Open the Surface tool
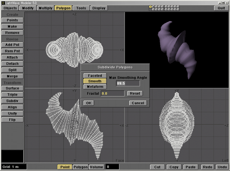This screenshot has height=171, width=230. point(12,88)
